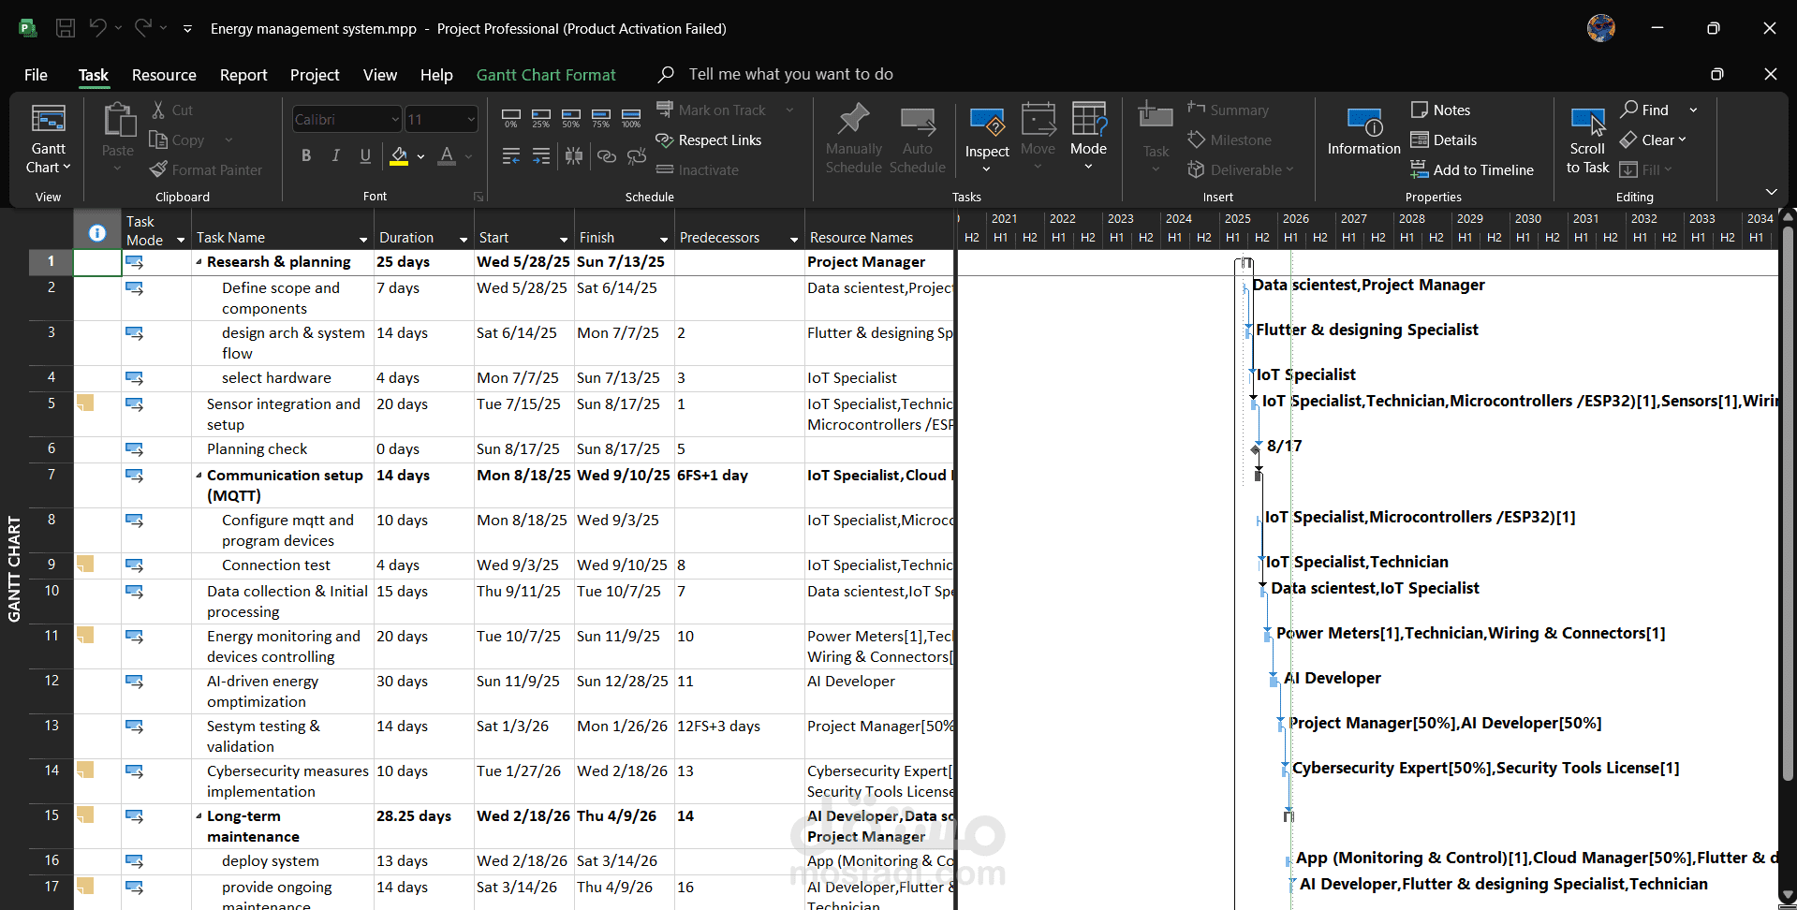This screenshot has height=910, width=1797.
Task: Switch to the Resource tab
Action: [x=164, y=75]
